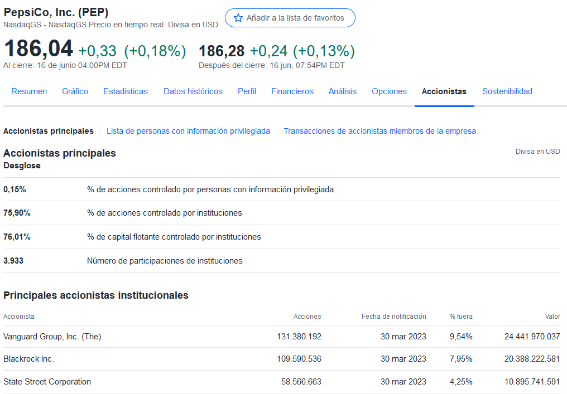Select Blackrock's share count 109.590.536
This screenshot has width=567, height=394.
click(299, 359)
